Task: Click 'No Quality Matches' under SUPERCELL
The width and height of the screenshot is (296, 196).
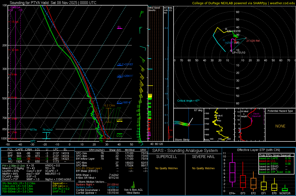Action: [167, 168]
